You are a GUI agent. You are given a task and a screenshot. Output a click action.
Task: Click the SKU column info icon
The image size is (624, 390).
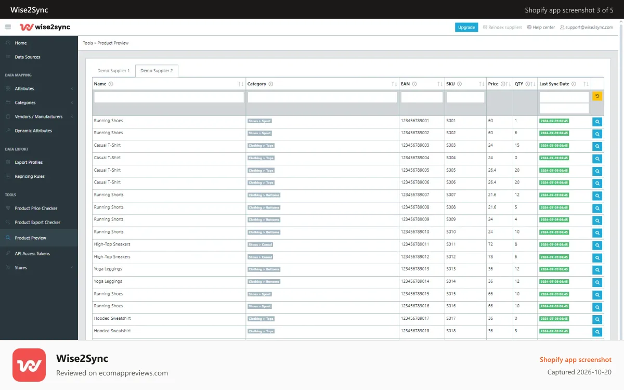(x=460, y=84)
